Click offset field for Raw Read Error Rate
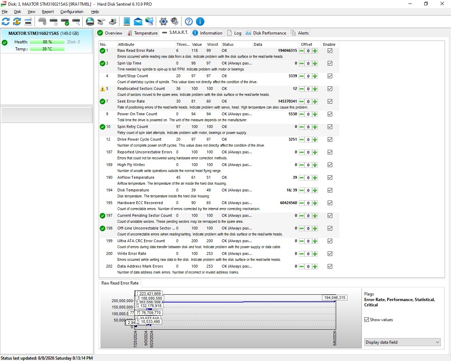 tap(308, 51)
